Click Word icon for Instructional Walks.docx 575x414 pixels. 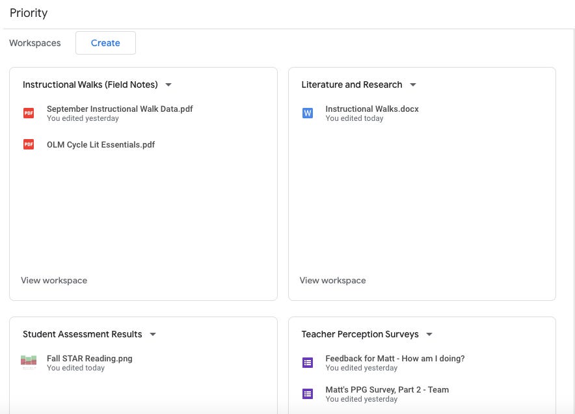pos(307,113)
